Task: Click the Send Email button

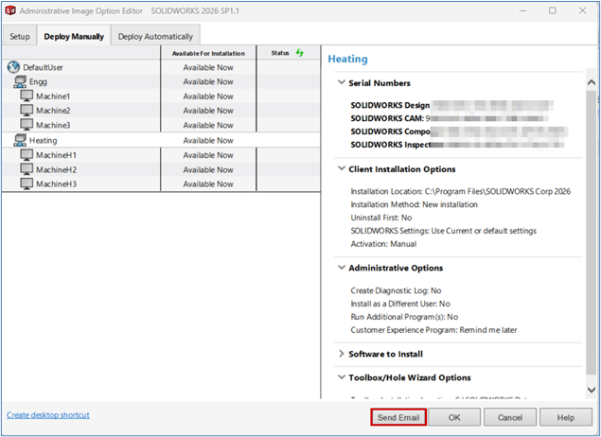Action: pos(398,417)
